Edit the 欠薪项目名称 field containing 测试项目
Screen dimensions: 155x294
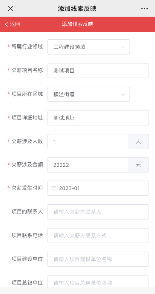(98, 70)
